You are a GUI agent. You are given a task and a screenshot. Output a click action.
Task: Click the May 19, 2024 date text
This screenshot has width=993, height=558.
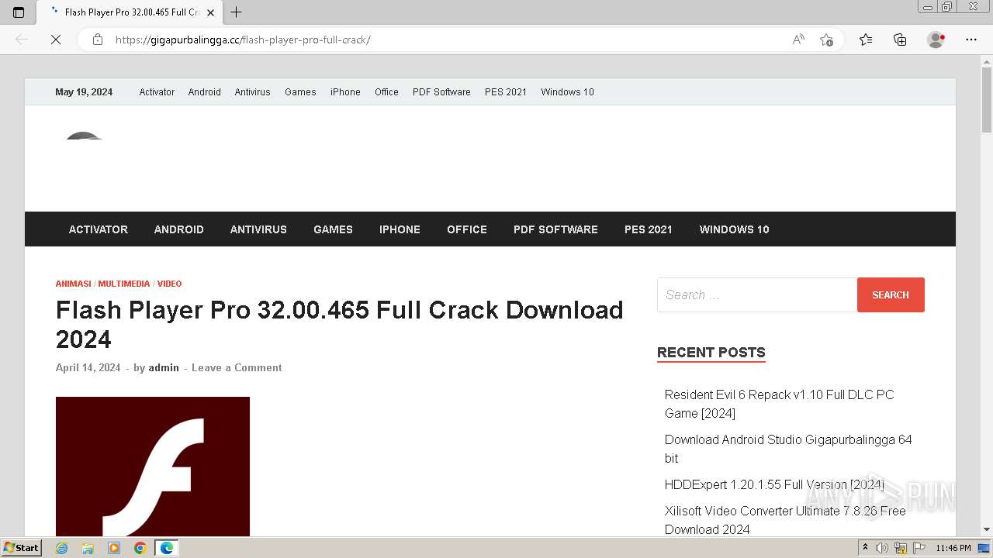pyautogui.click(x=84, y=92)
